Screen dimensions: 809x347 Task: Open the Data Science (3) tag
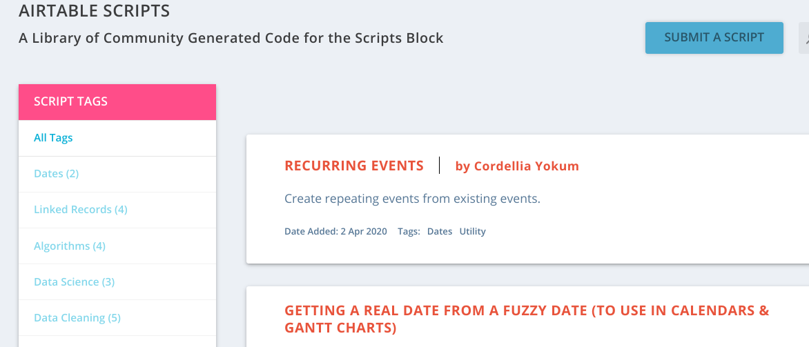point(74,282)
